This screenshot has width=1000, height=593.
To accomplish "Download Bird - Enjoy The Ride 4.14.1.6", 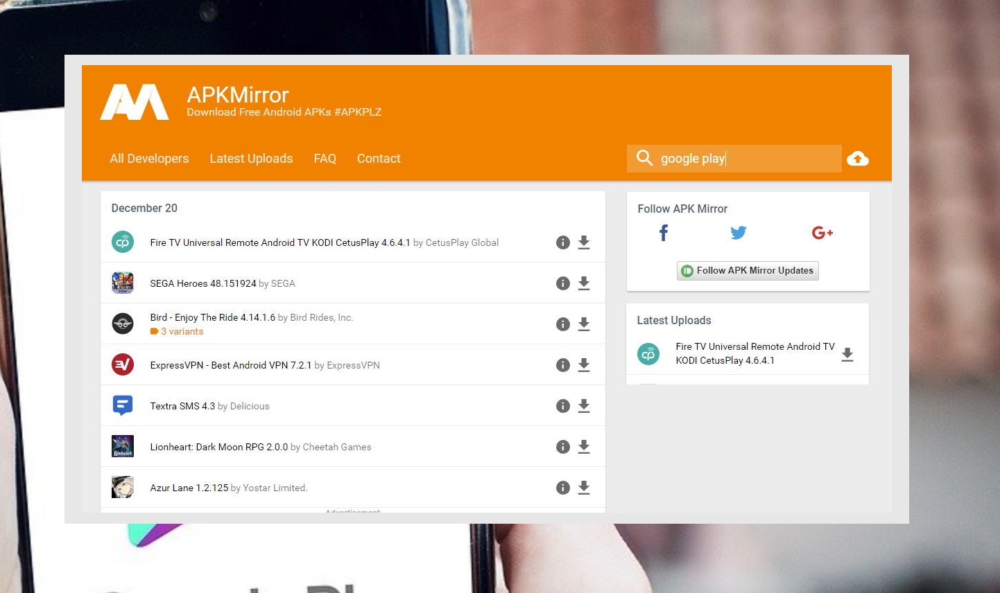I will (x=584, y=324).
